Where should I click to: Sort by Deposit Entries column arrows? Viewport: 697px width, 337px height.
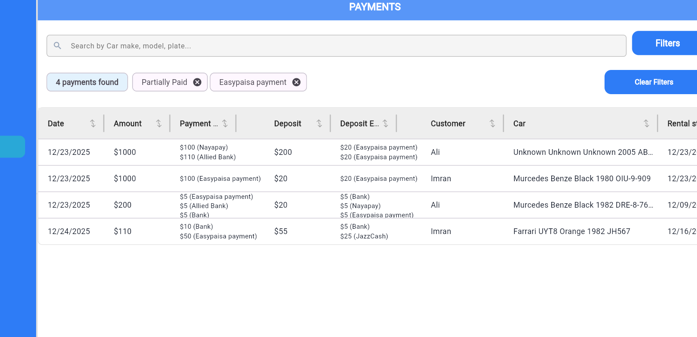pos(385,124)
